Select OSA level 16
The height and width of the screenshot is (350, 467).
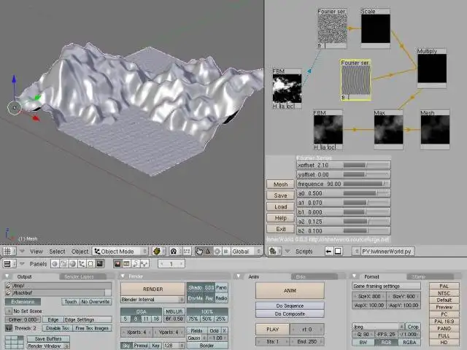[x=156, y=319]
